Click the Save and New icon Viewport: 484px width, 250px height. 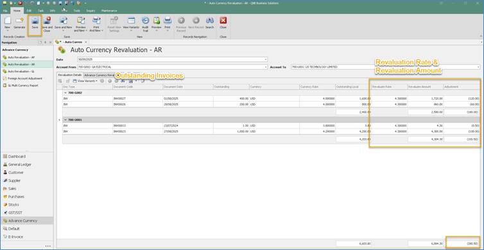(x=64, y=21)
